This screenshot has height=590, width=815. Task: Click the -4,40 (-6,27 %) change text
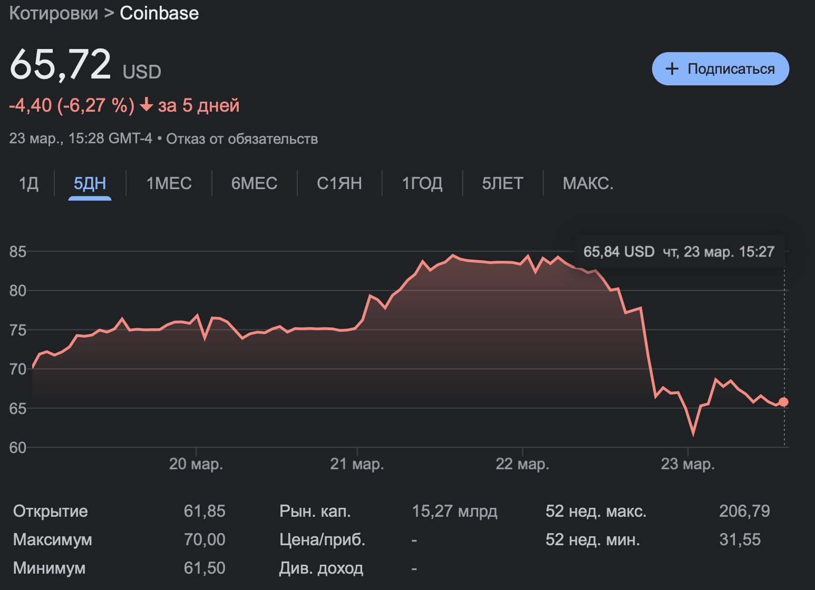(72, 105)
